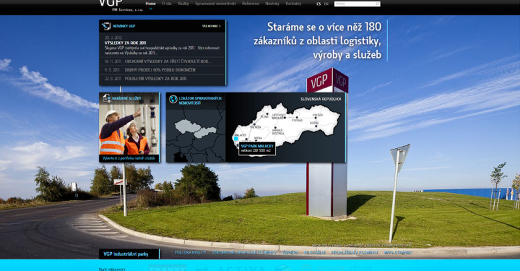Open the Spravované nemovitosti menu item

coord(216,4)
